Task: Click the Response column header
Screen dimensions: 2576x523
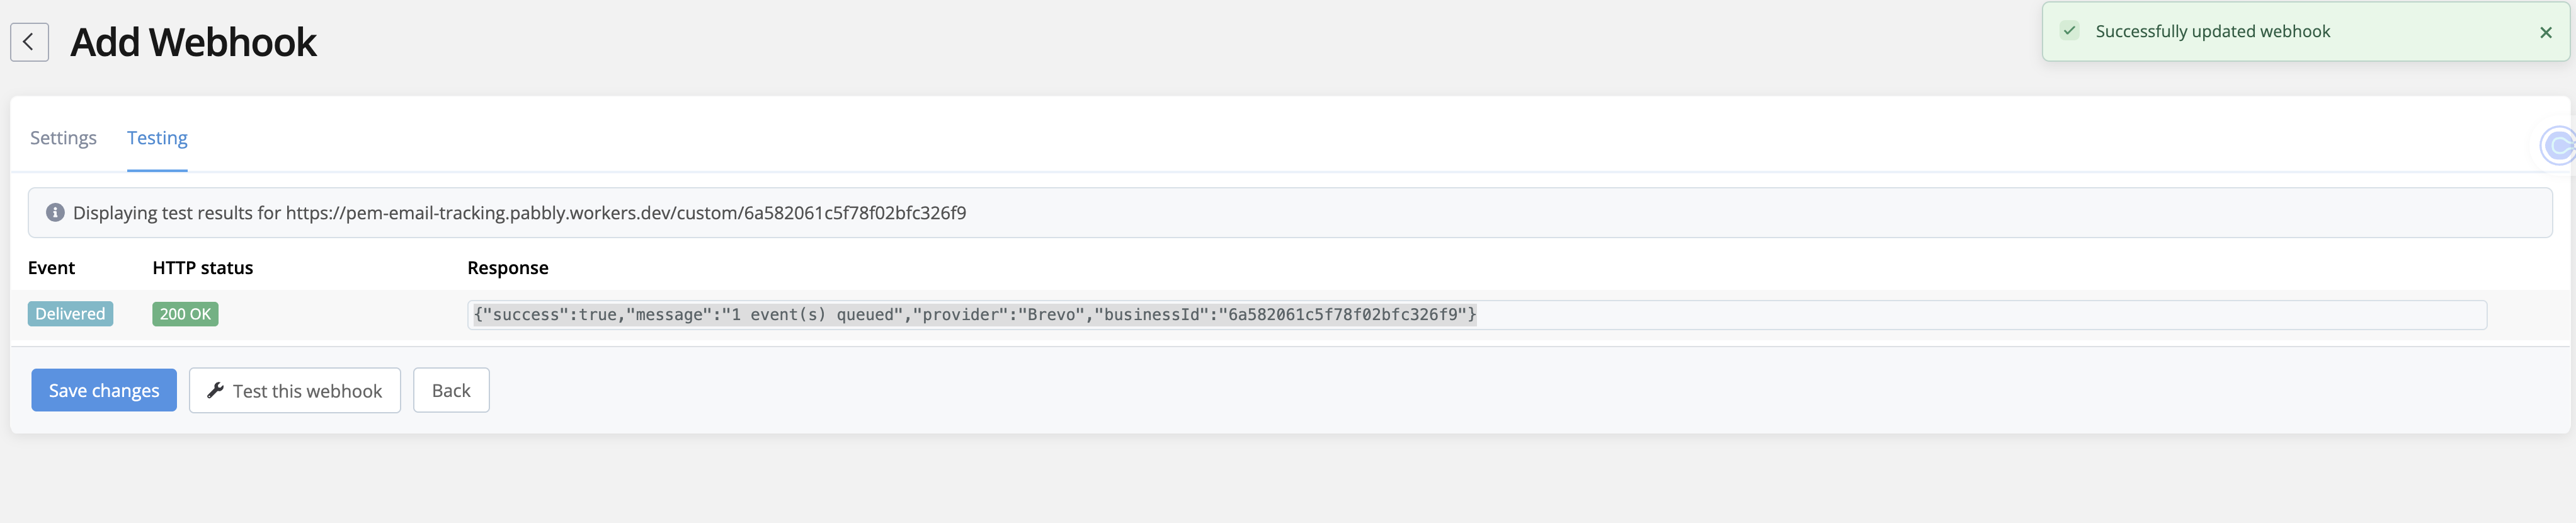Action: tap(508, 268)
